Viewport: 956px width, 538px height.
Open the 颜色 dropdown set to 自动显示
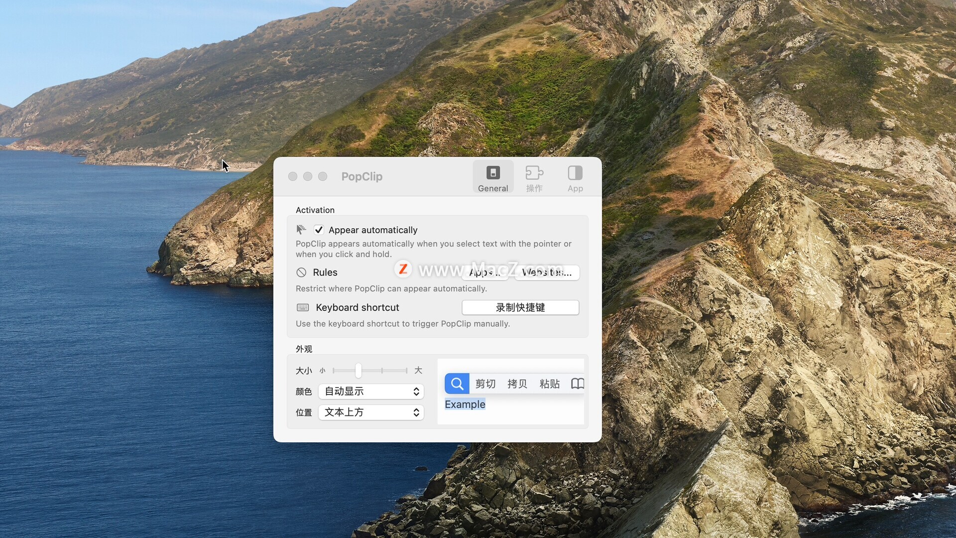point(371,391)
